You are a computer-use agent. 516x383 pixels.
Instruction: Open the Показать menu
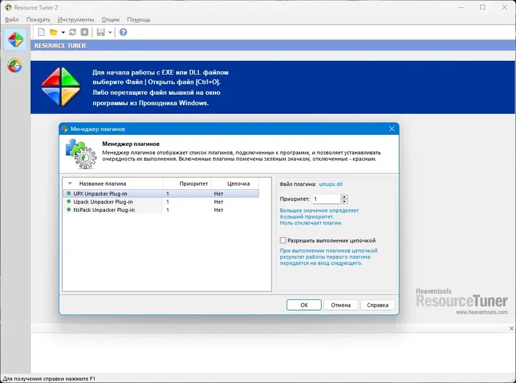38,19
